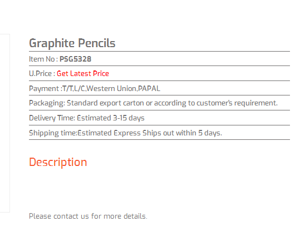Click the T/T,L/C payment text
This screenshot has width=305, height=237.
[x=74, y=88]
